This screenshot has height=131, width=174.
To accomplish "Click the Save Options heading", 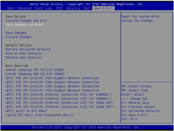I will pos(16,16).
